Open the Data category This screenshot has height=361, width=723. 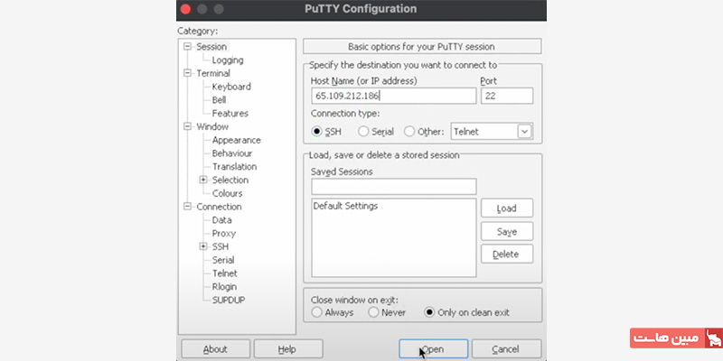pyautogui.click(x=221, y=220)
